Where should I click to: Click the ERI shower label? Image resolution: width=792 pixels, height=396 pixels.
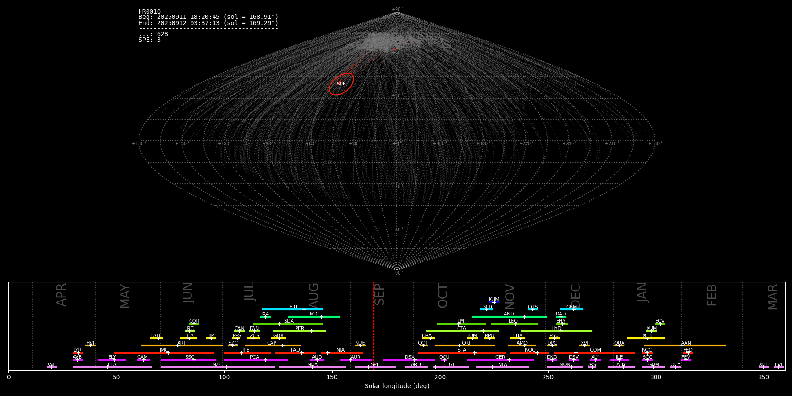click(x=293, y=307)
